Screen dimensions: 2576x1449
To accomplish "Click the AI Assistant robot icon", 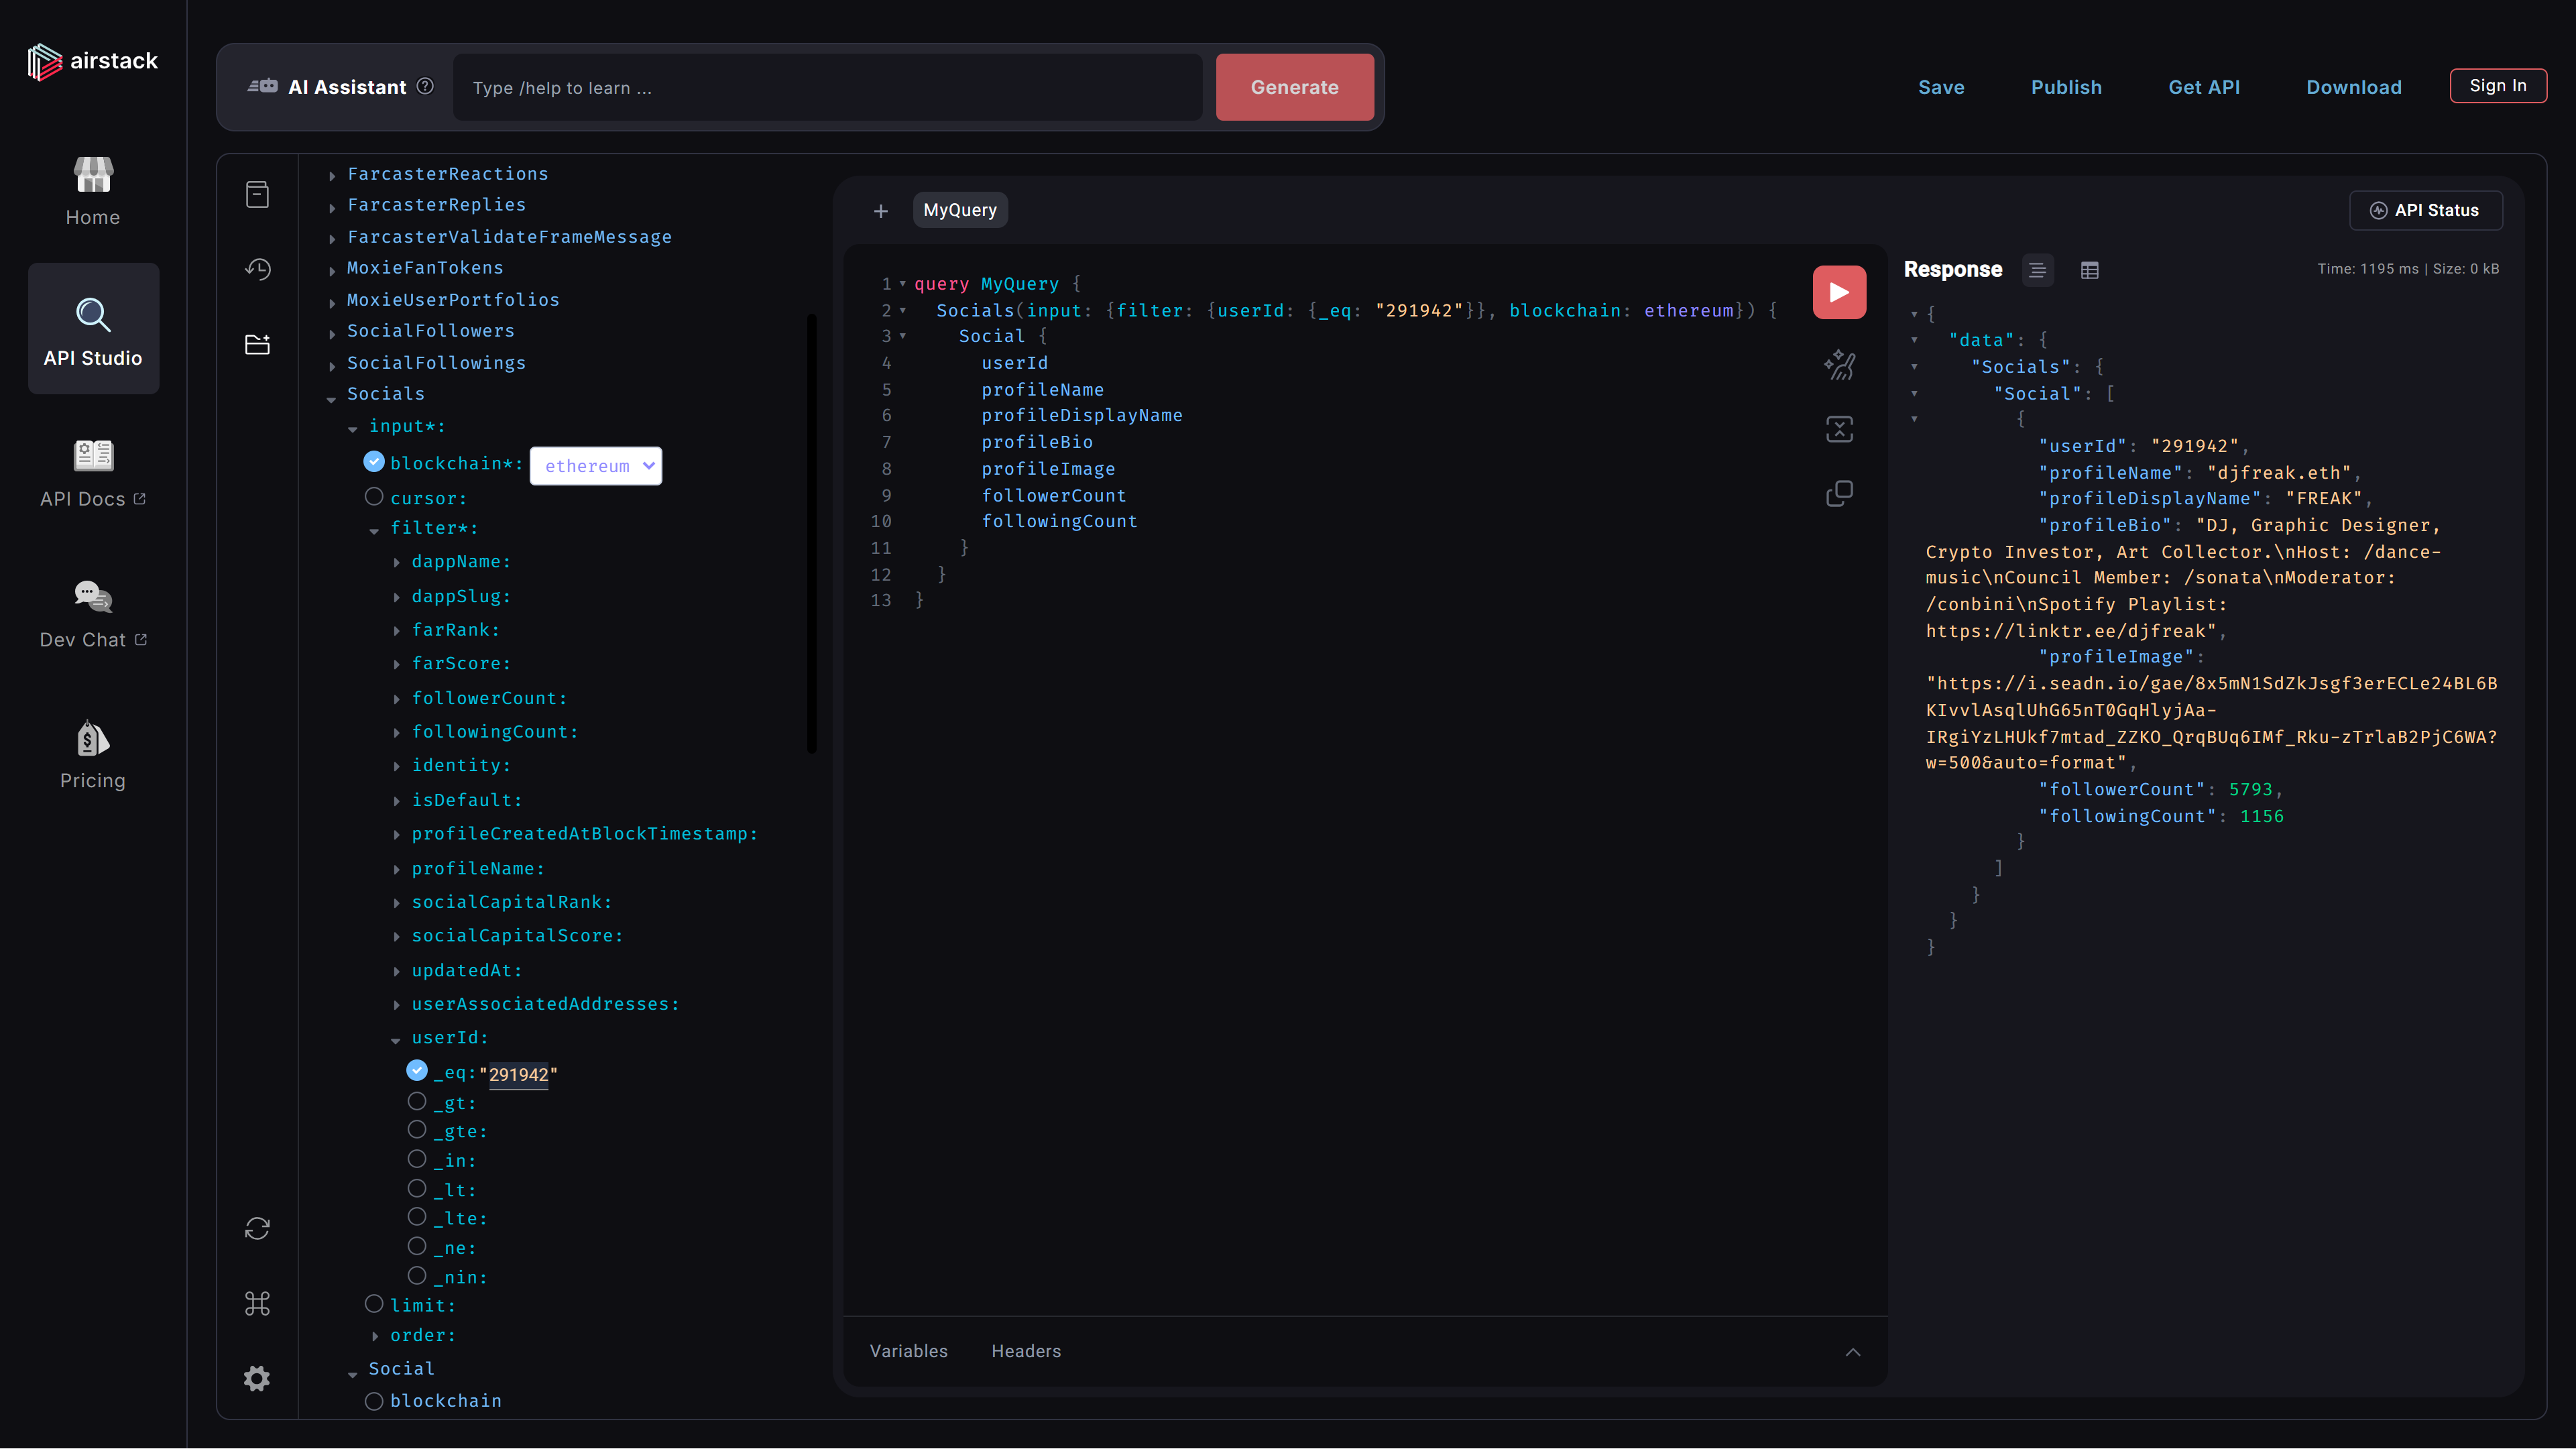I will (262, 86).
